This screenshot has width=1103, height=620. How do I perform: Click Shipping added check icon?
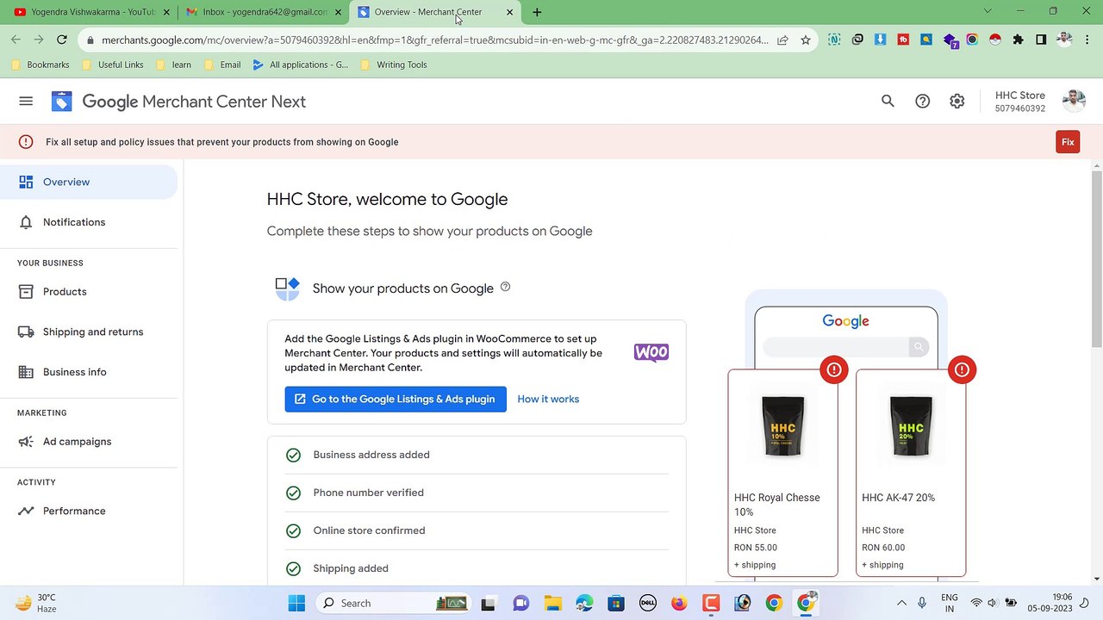pos(293,568)
